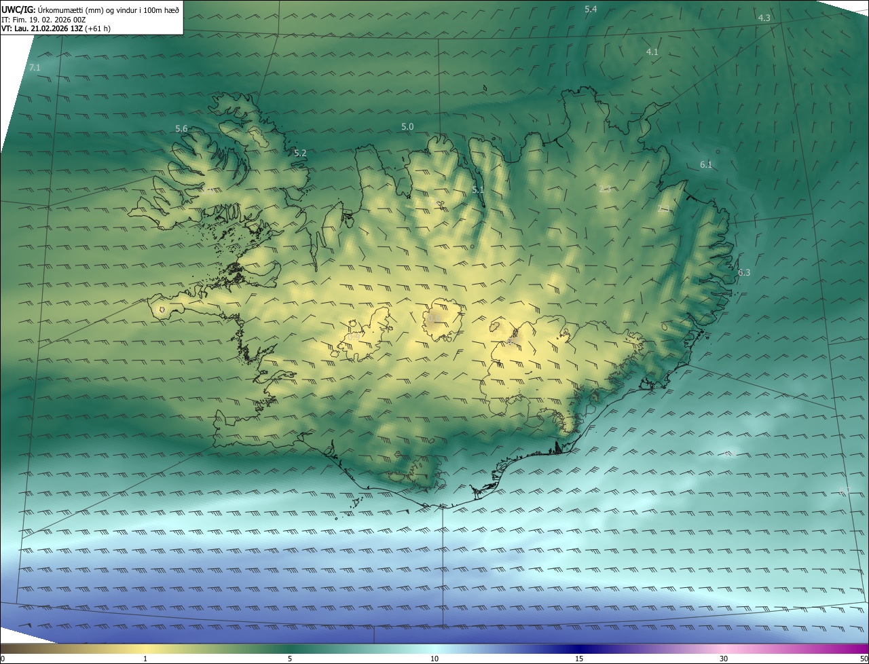The height and width of the screenshot is (664, 869).
Task: Click the 6.1 value label off the east coast
Action: 706,165
